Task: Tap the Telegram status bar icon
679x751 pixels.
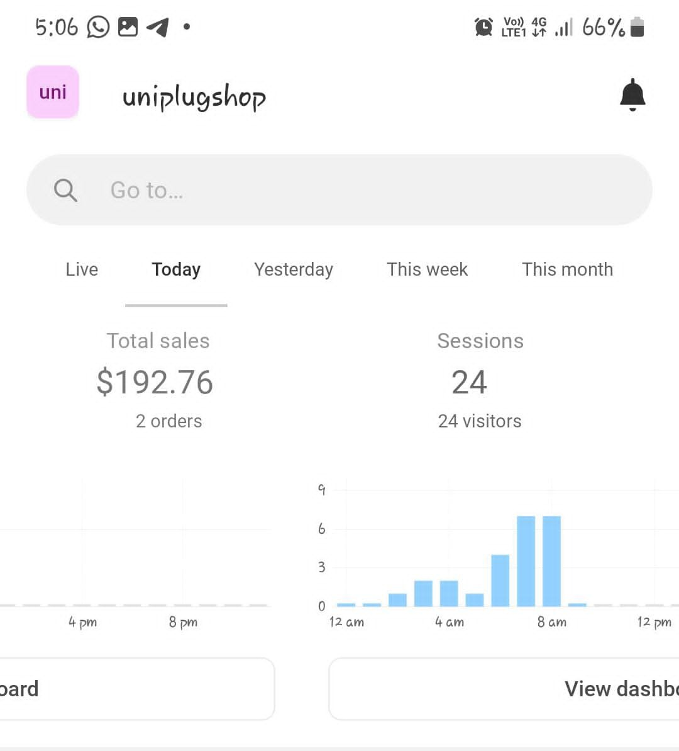Action: (x=158, y=27)
